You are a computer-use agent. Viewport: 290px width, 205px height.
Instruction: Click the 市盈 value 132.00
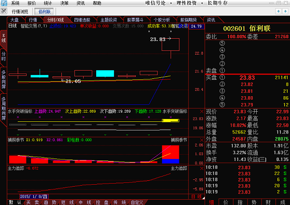coord(238,146)
